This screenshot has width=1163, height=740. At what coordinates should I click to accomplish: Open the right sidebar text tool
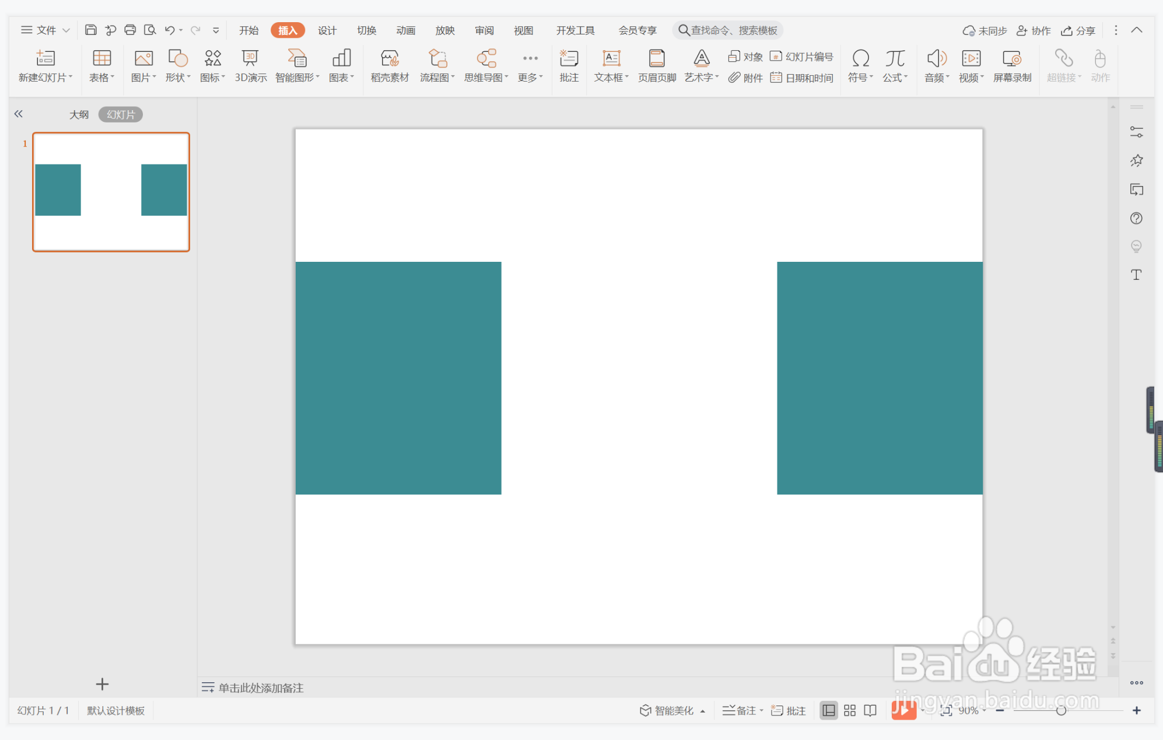(1136, 275)
